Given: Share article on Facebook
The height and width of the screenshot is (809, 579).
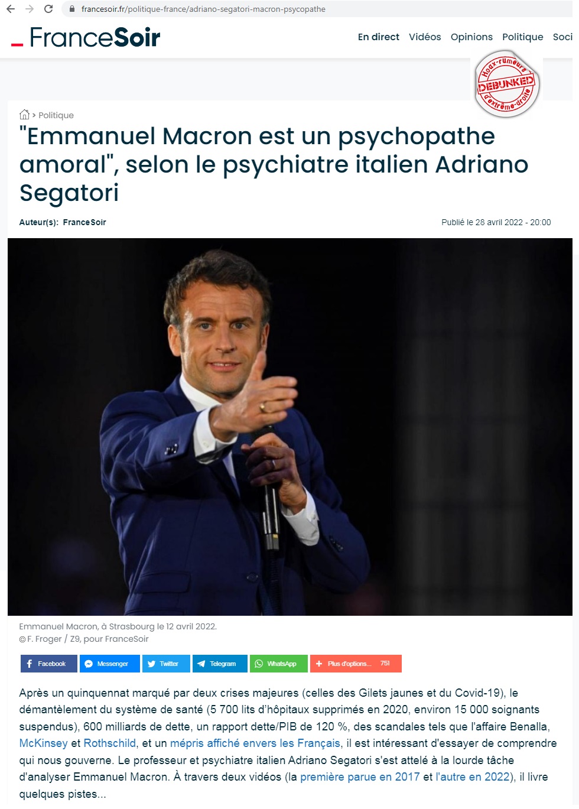Looking at the screenshot, I should click(x=49, y=664).
